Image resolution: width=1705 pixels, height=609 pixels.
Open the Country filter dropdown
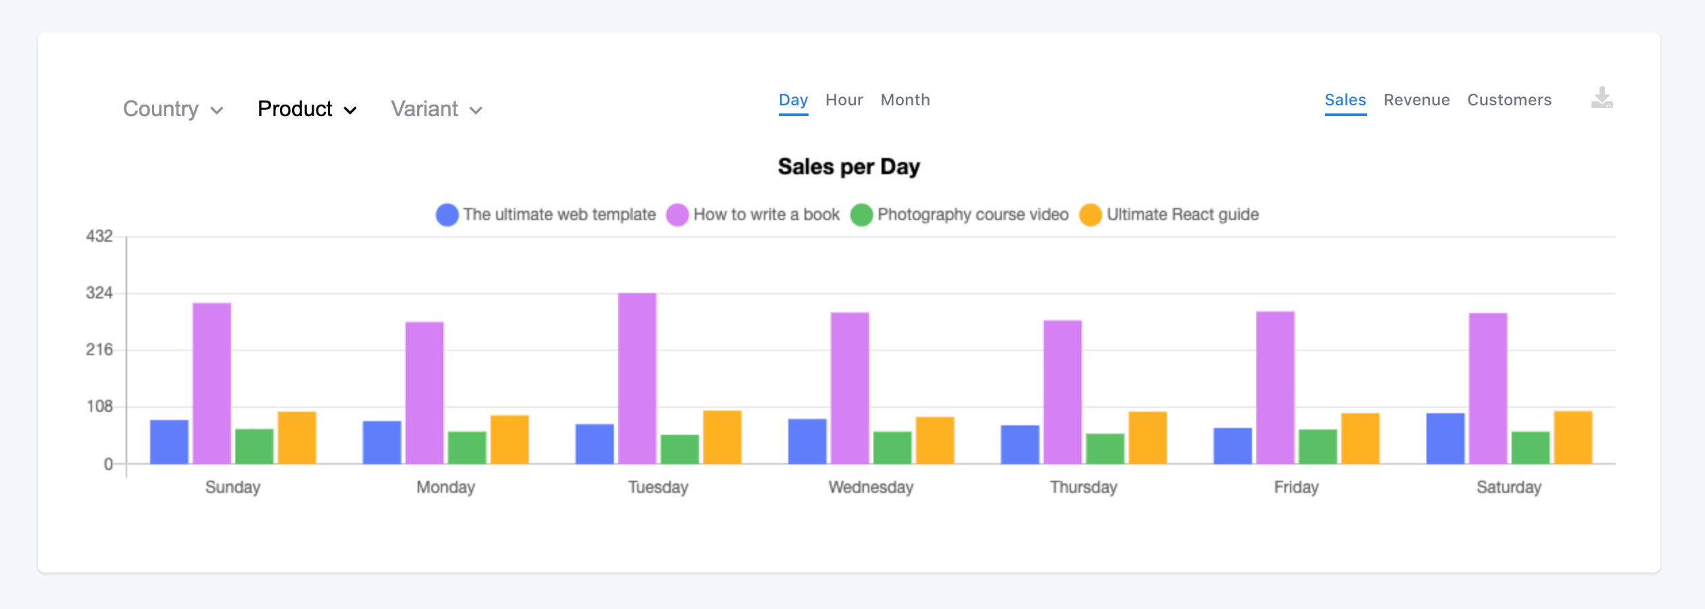click(x=173, y=109)
